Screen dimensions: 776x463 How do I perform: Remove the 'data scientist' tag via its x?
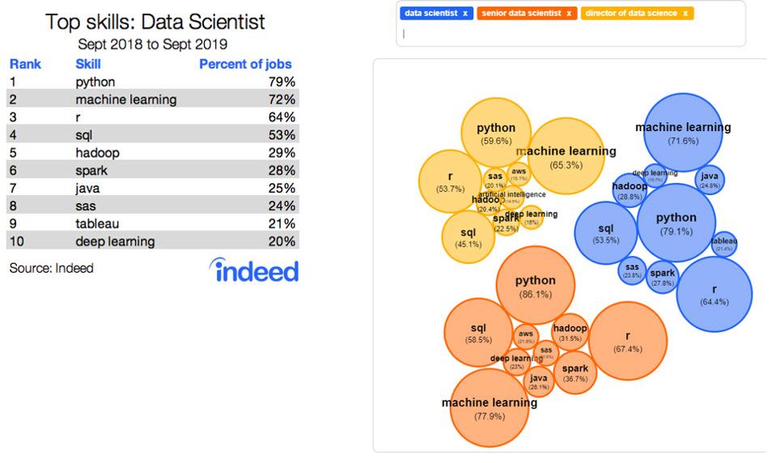coord(465,14)
